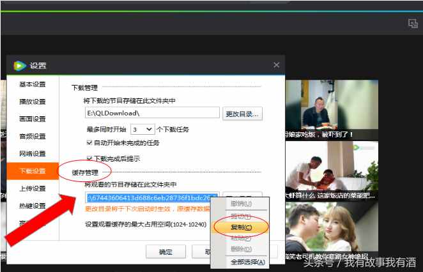Click the 下载管理 section heading
The image size is (423, 272).
[84, 87]
